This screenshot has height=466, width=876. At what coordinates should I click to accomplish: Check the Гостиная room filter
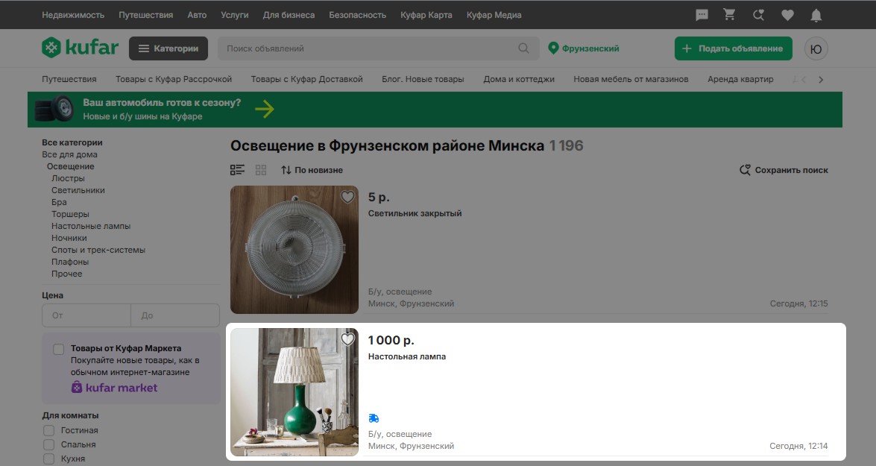pyautogui.click(x=49, y=430)
